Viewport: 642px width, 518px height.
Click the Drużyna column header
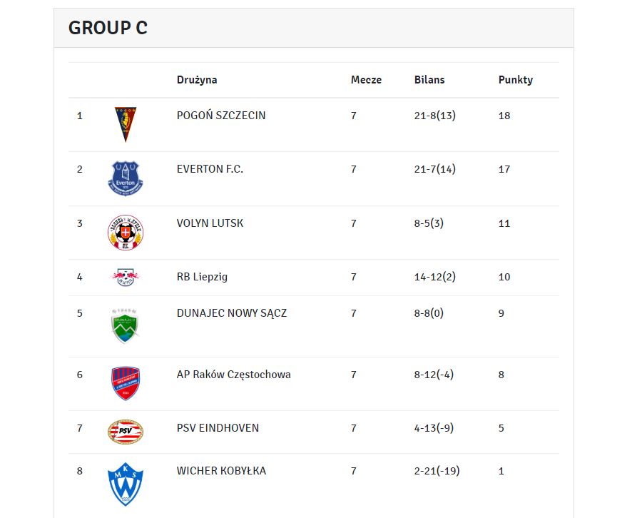coord(197,80)
